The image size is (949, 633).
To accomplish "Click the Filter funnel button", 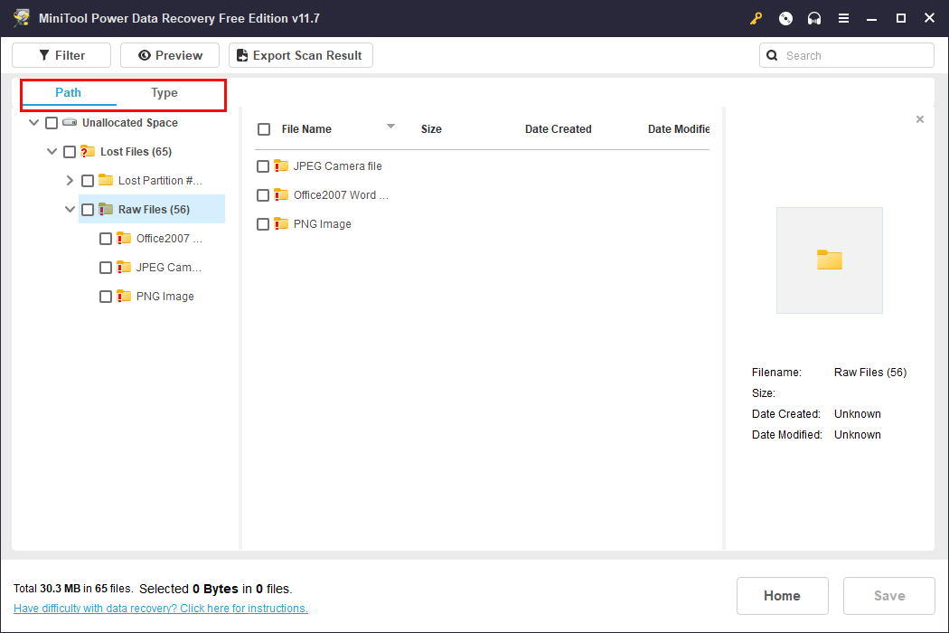I will tap(61, 55).
